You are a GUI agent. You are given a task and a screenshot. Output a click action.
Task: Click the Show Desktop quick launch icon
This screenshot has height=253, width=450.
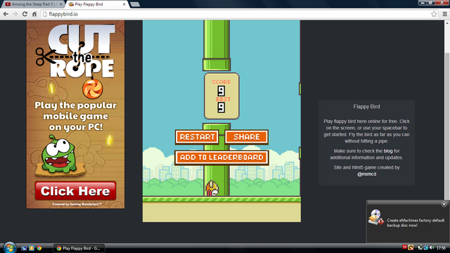(x=24, y=248)
